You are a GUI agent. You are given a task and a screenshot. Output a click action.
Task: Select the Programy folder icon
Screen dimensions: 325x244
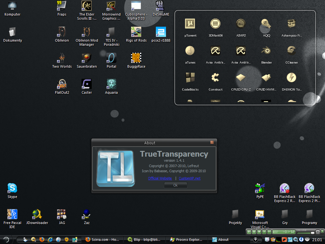(309, 217)
